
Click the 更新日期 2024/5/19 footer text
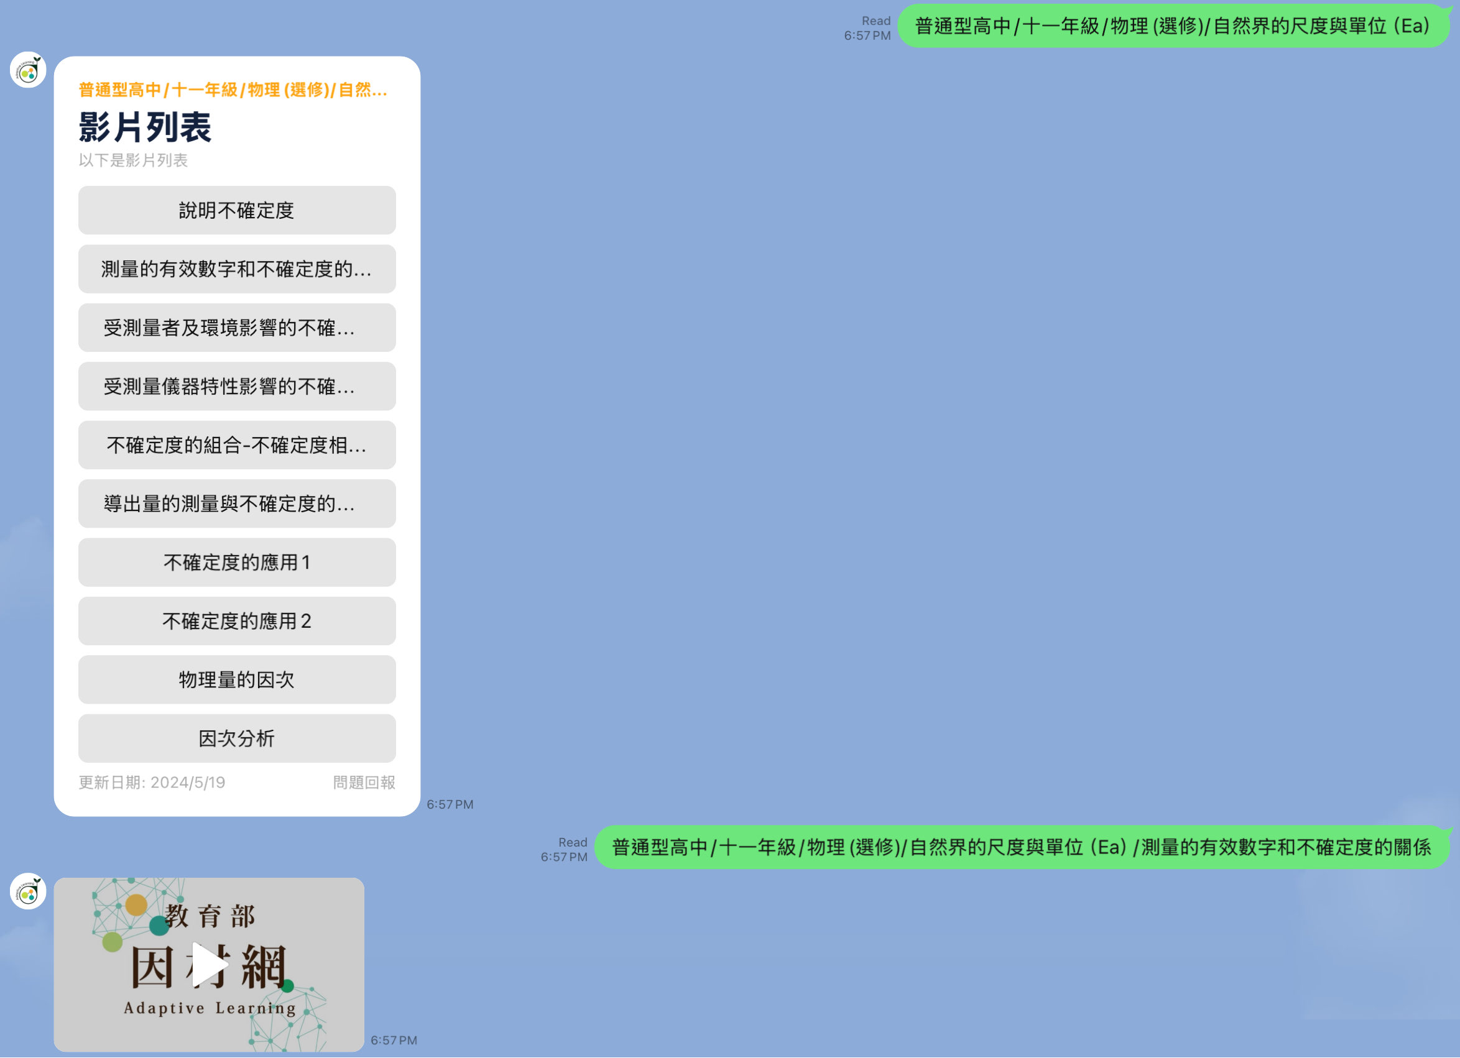click(x=152, y=783)
